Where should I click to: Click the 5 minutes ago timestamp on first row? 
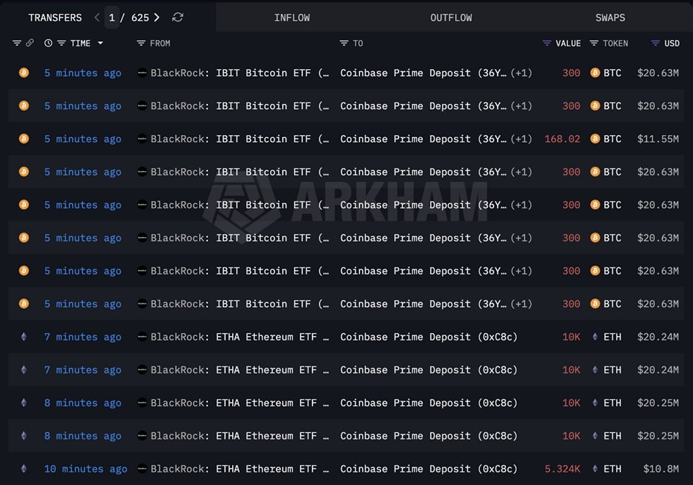pyautogui.click(x=82, y=73)
